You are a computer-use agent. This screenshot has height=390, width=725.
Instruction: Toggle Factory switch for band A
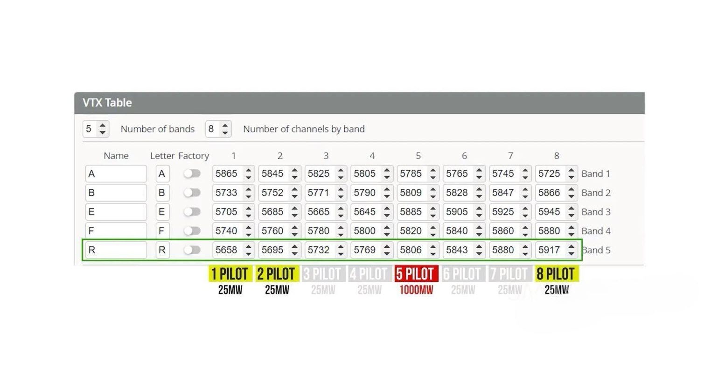point(192,174)
